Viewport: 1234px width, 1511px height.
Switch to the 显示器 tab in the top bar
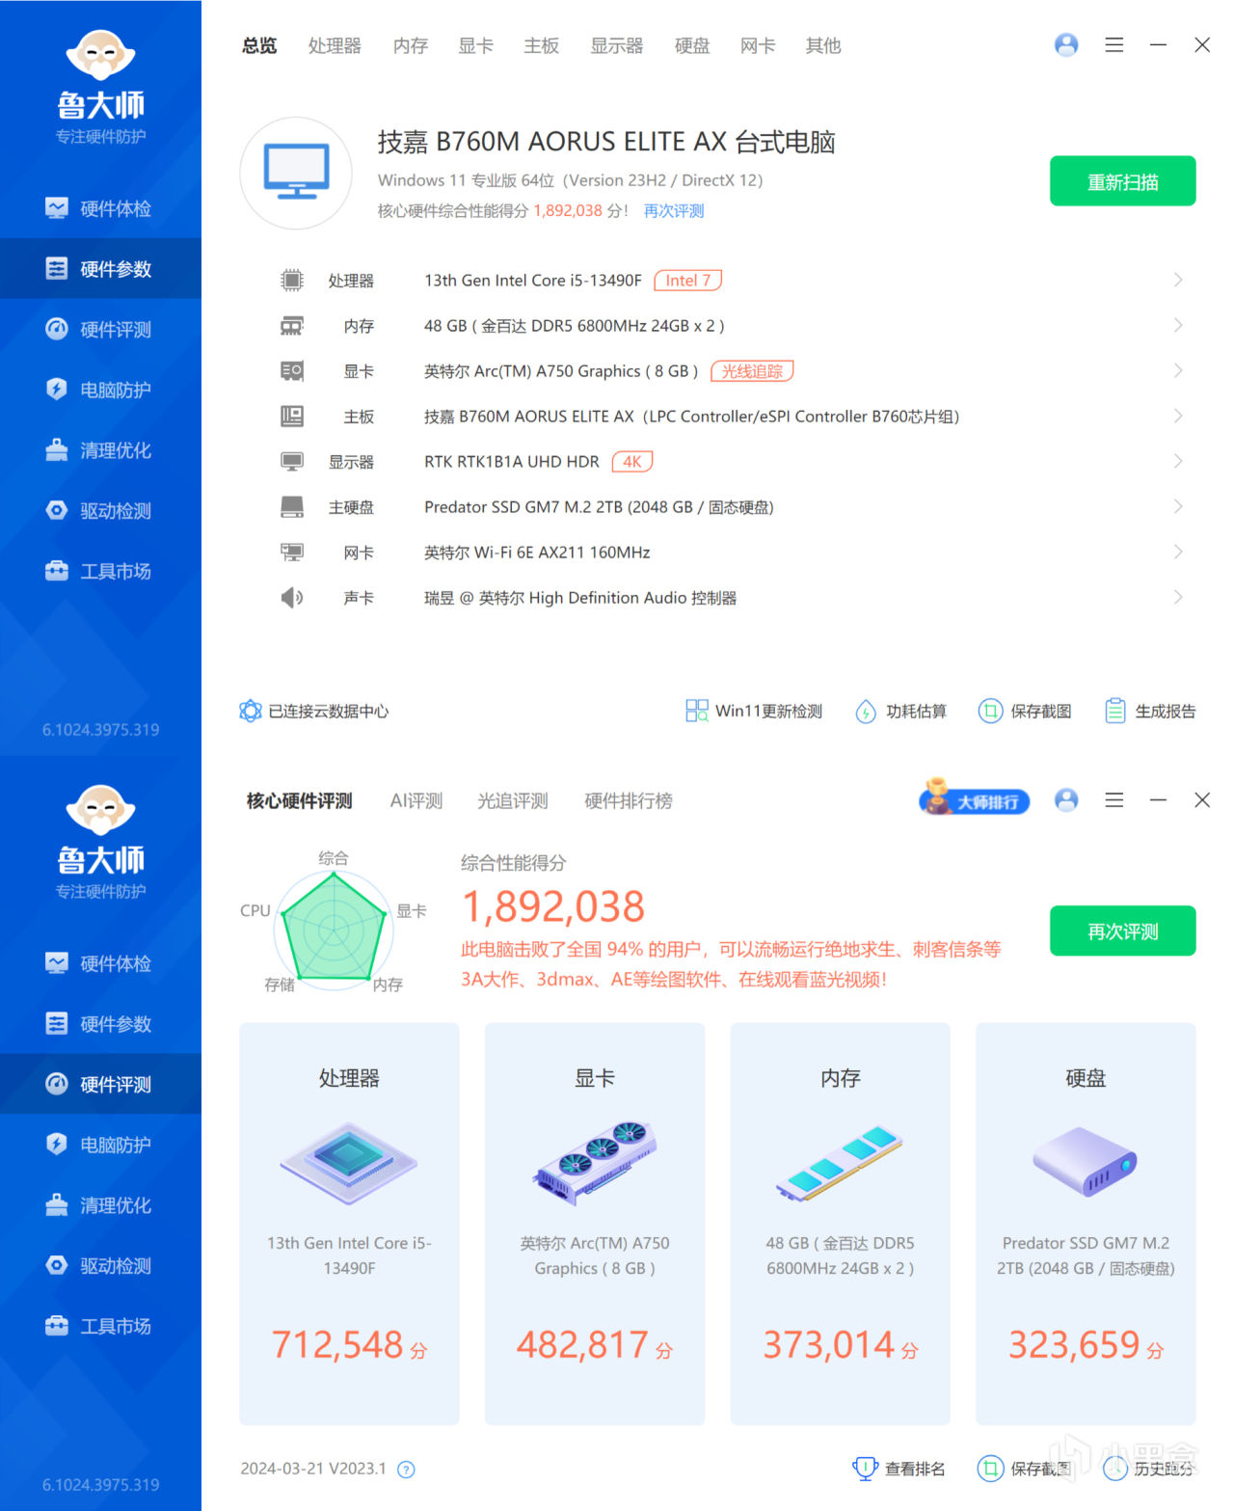click(617, 45)
